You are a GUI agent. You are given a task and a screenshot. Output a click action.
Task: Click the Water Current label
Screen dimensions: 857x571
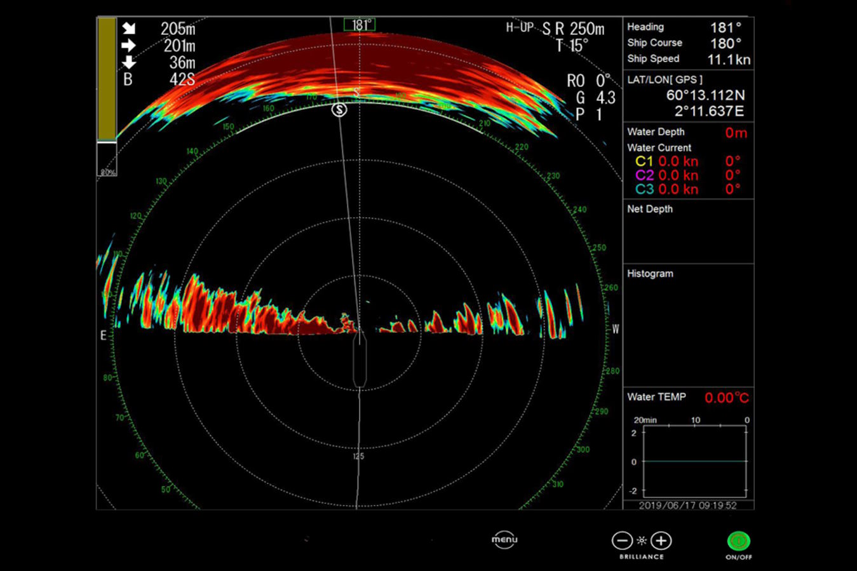(x=659, y=147)
